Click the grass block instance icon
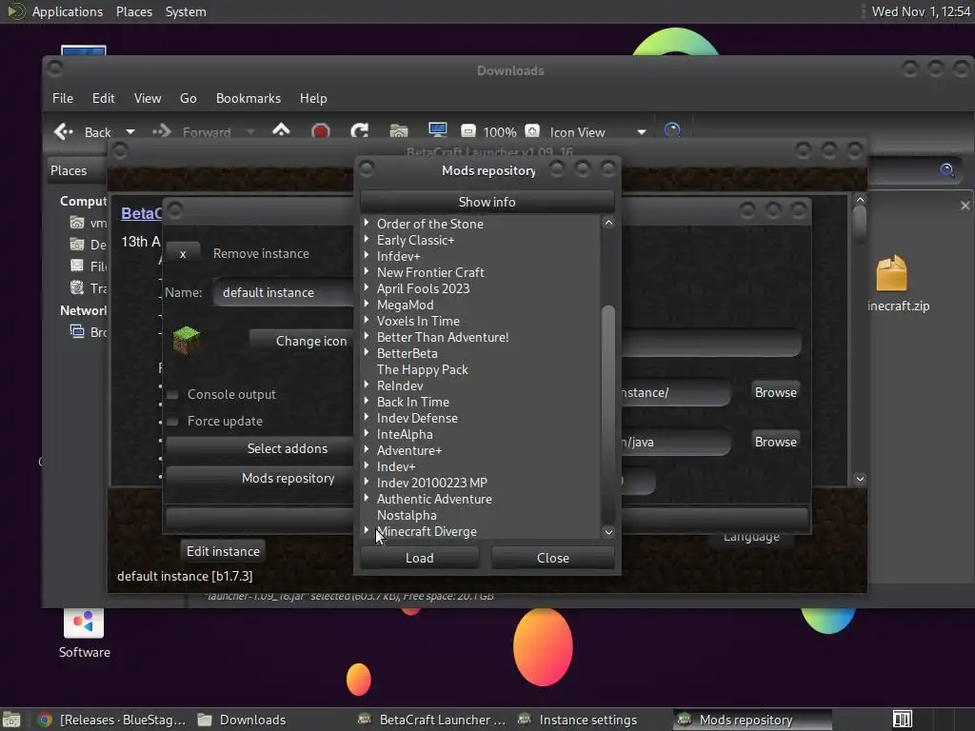Viewport: 975px width, 731px height. pos(187,340)
